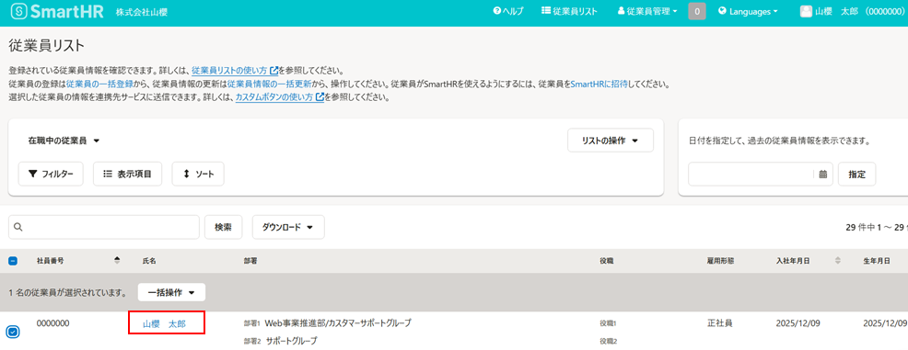
Task: Click the 氏名 column header
Action: (149, 261)
